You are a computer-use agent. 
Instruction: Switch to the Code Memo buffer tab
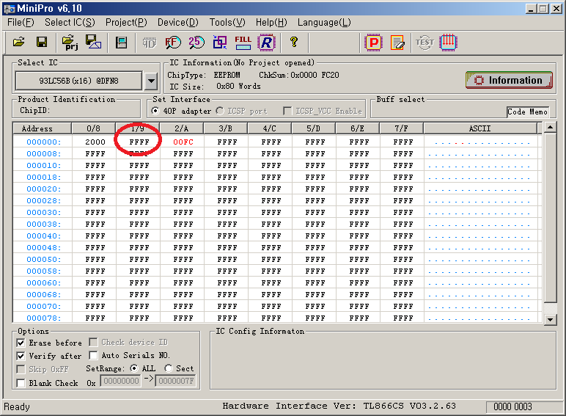527,112
